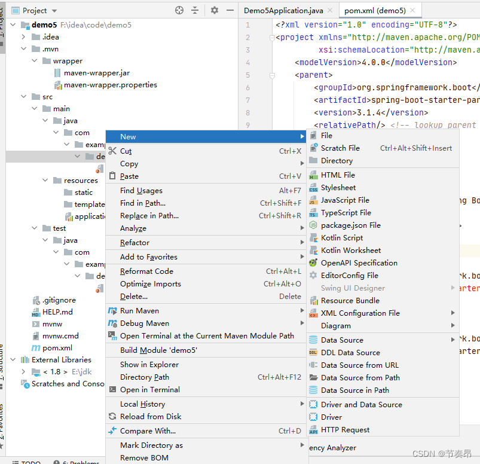Hide the Project panel with minus icon

pos(230,10)
